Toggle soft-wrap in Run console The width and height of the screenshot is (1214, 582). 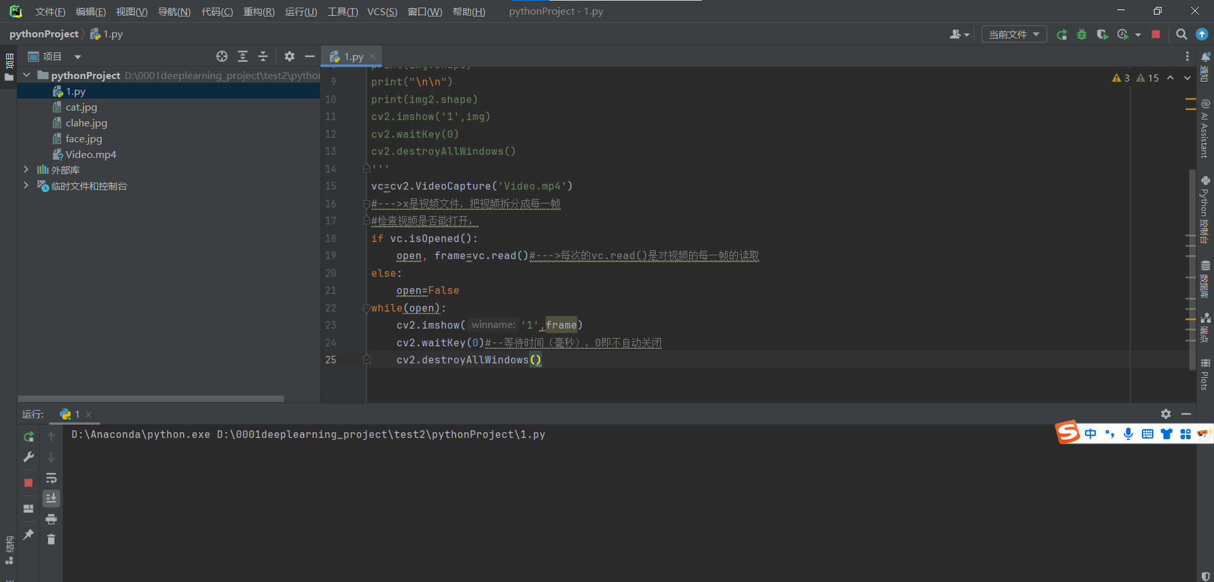pos(51,478)
